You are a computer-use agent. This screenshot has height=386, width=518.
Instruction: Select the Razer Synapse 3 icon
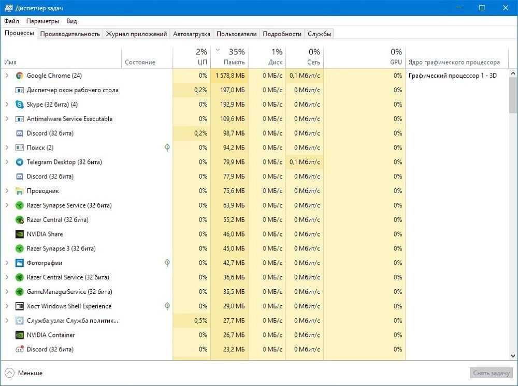(x=20, y=248)
